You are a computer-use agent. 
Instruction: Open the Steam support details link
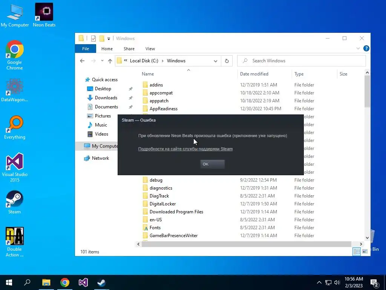[185, 149]
